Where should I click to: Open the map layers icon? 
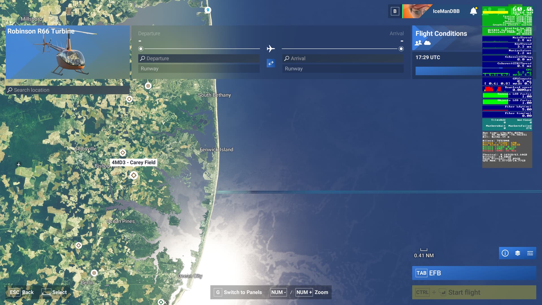tap(517, 253)
